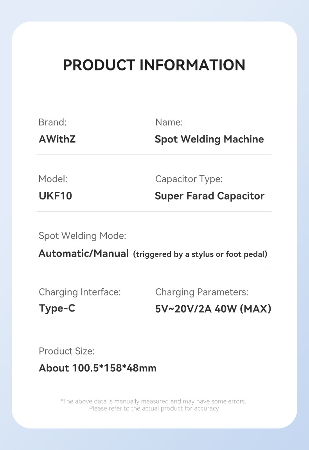Click the "Name:" label
The height and width of the screenshot is (450, 309).
[169, 122]
